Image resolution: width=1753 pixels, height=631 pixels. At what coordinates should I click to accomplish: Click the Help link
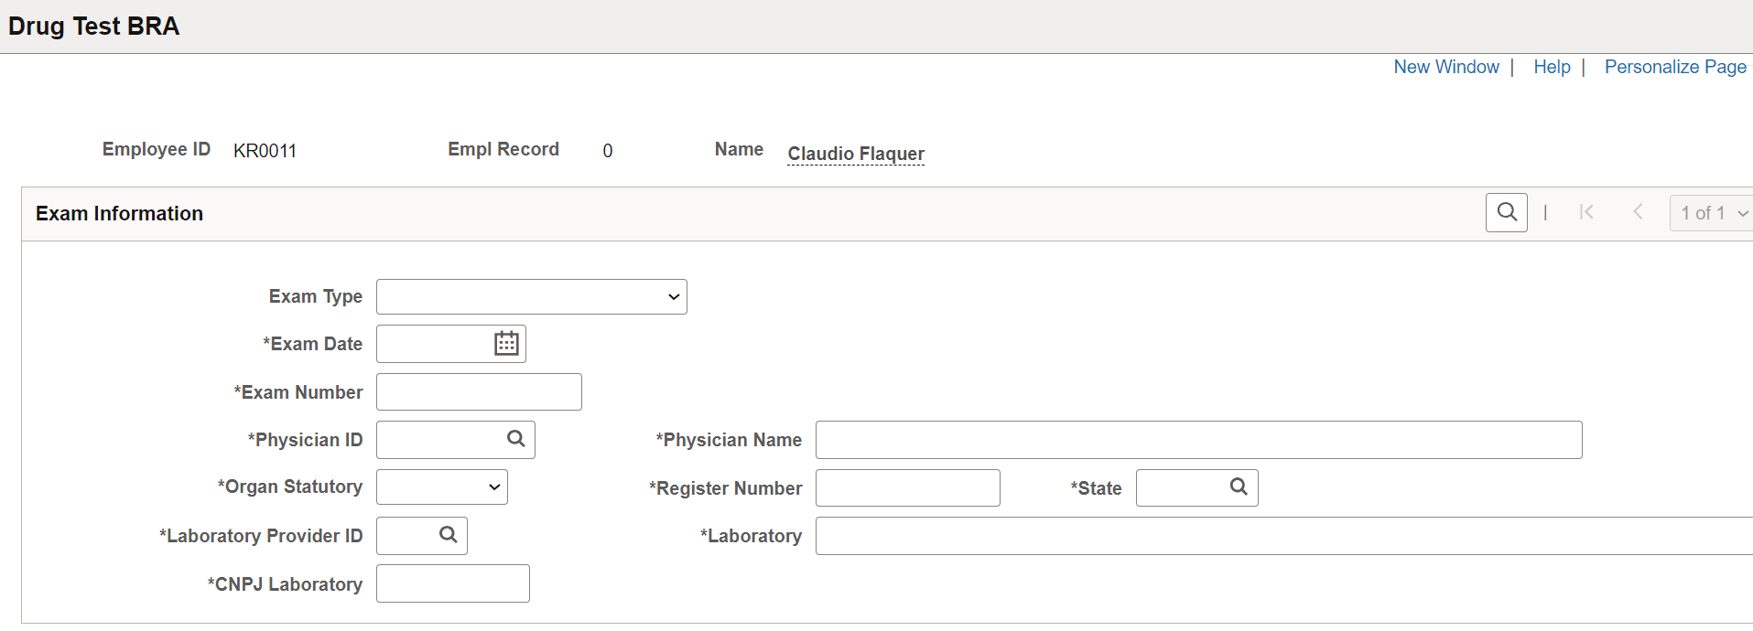click(1552, 67)
